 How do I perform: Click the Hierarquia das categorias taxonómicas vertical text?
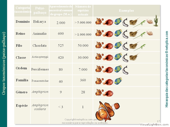[x=167, y=69]
